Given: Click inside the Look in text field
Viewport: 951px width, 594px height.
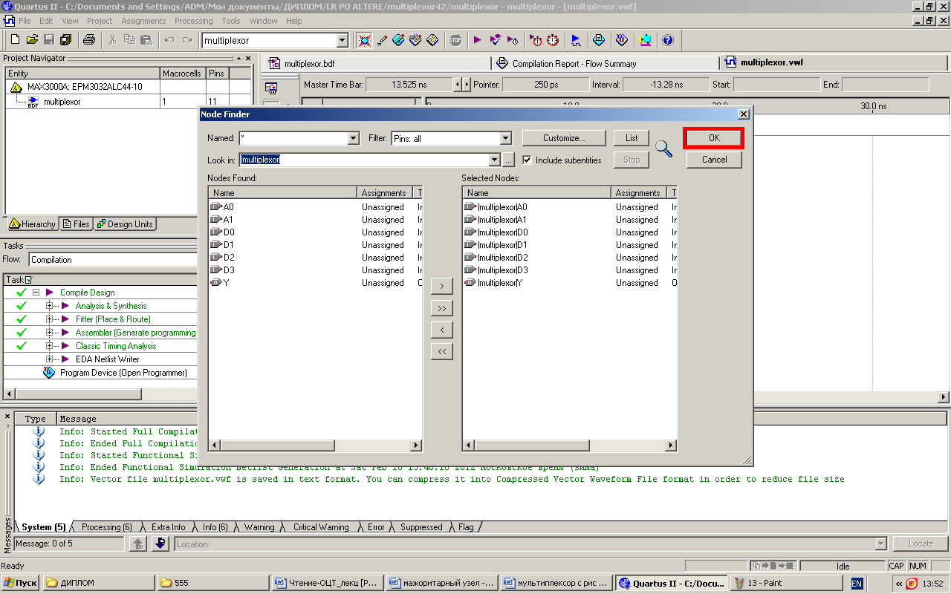Looking at the screenshot, I should pyautogui.click(x=364, y=160).
